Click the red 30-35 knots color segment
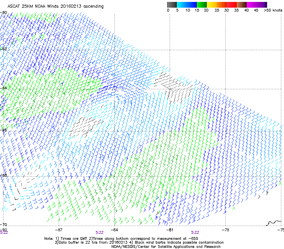 232,5
